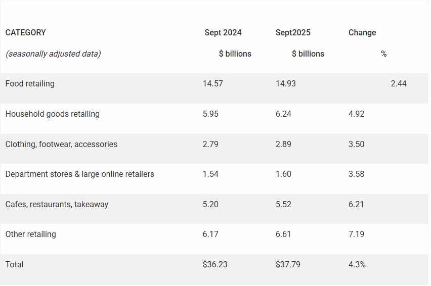This screenshot has width=431, height=286.
Task: Select Department stores & large online retailers
Action: pos(80,174)
